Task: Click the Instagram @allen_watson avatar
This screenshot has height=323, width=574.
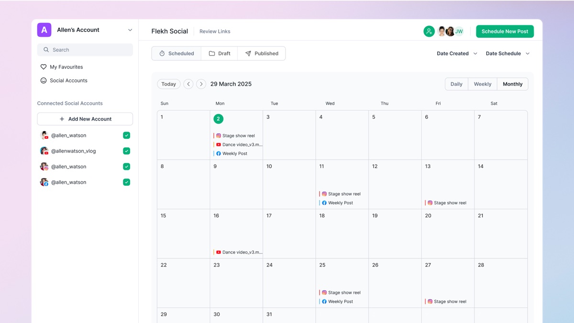Action: click(44, 167)
